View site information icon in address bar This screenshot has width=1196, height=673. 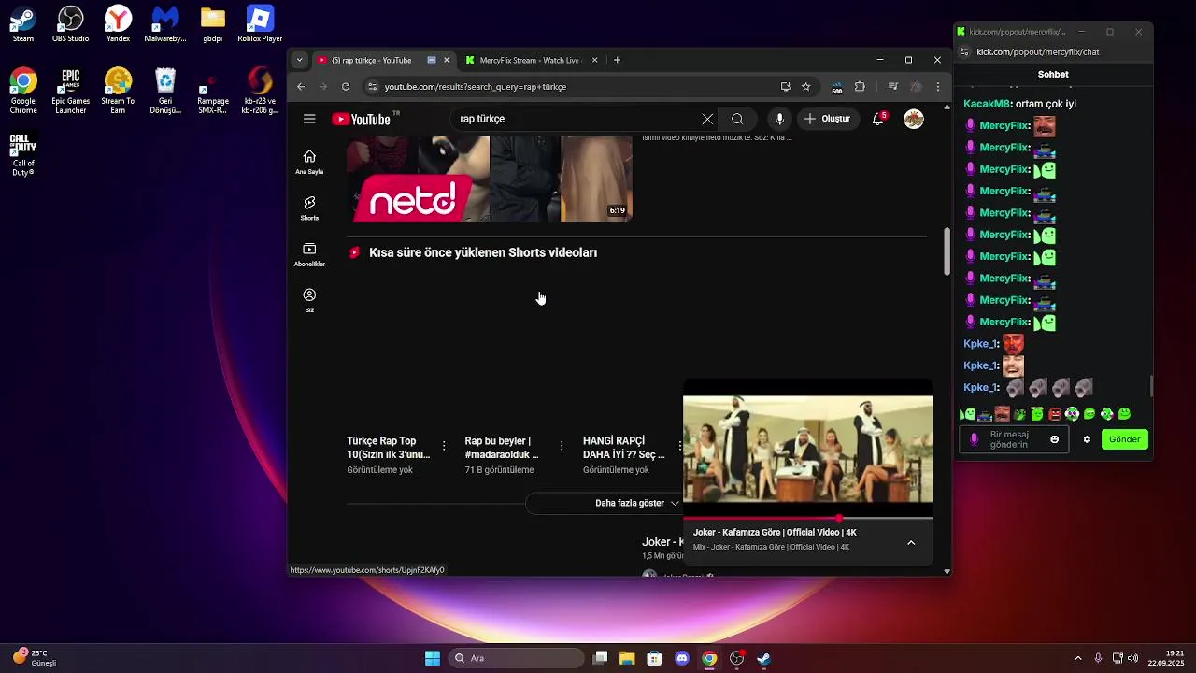pos(372,86)
